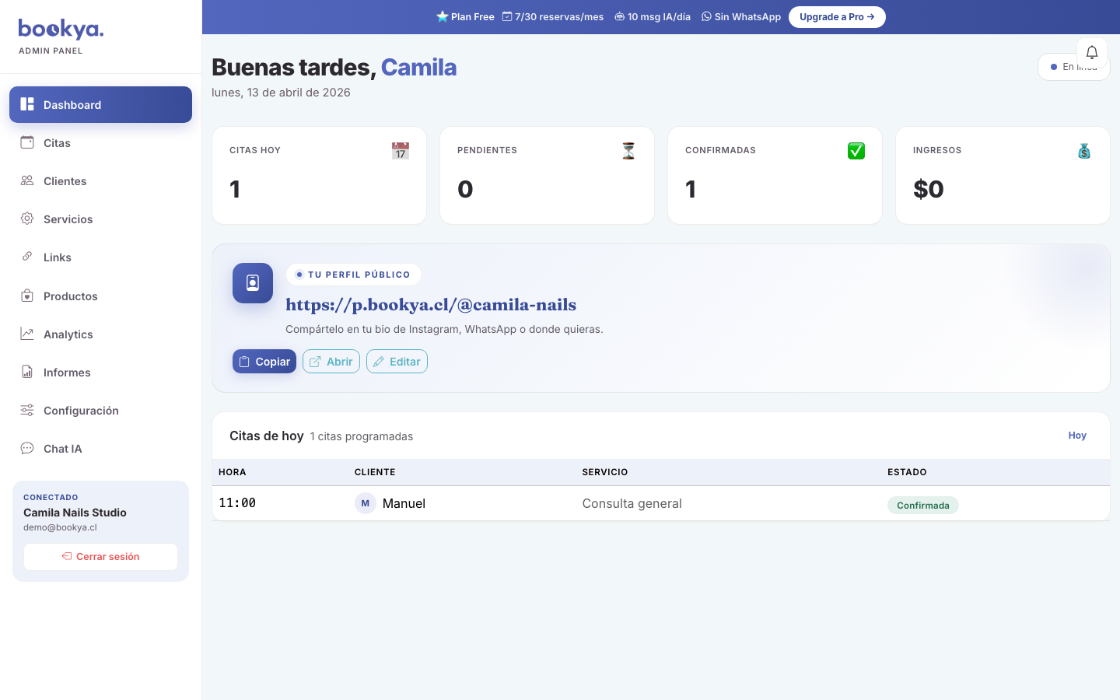Click the Consulta general service cell
Viewport: 1120px width, 700px height.
tap(632, 503)
